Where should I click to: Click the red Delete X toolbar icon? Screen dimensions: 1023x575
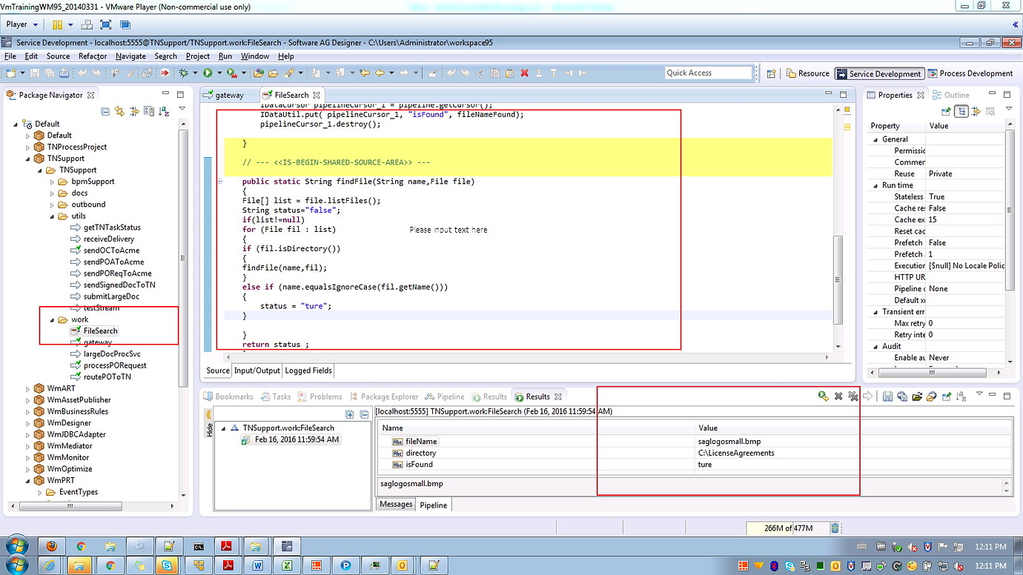coord(525,73)
